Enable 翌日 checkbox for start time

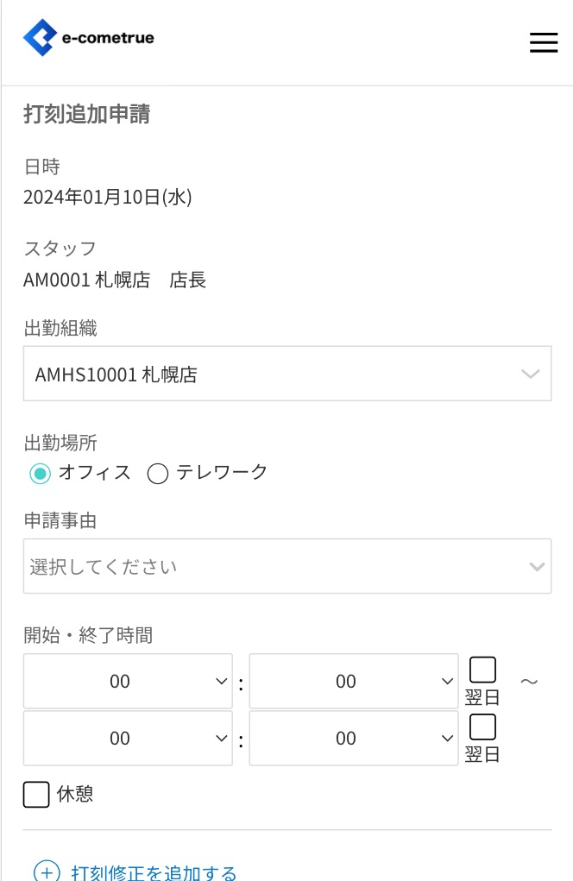point(482,670)
